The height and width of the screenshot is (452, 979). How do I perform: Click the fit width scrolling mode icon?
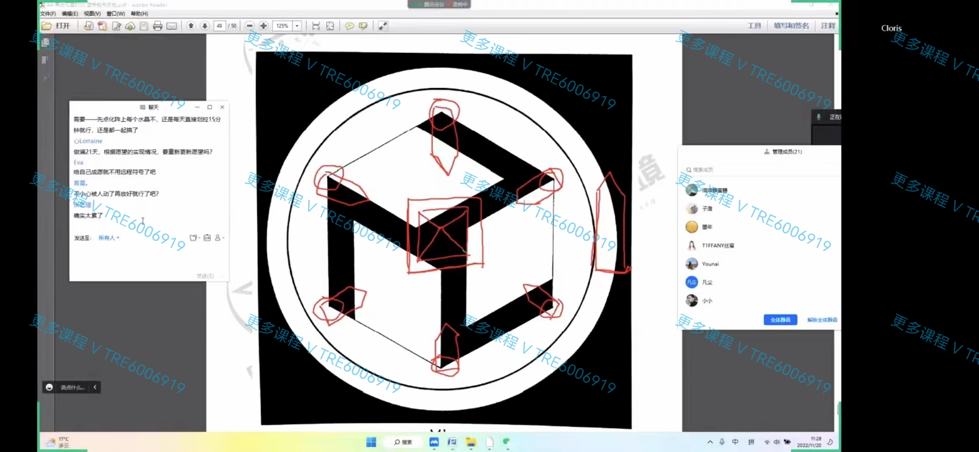tap(316, 26)
